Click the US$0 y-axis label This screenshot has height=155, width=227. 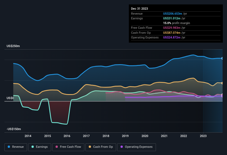[10, 98]
